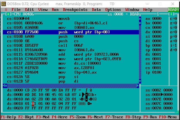Open the system menu ≡ icon

[6, 10]
